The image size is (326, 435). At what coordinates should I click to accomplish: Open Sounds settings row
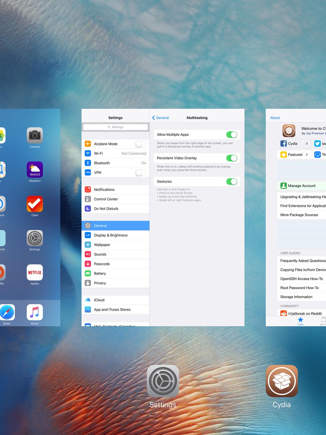point(116,254)
